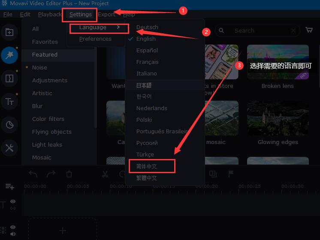Image resolution: width=320 pixels, height=240 pixels.
Task: Open the Flying objects category
Action: pyautogui.click(x=52, y=132)
